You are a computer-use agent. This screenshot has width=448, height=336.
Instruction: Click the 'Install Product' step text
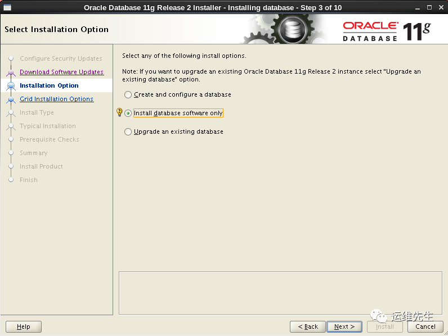coord(41,166)
